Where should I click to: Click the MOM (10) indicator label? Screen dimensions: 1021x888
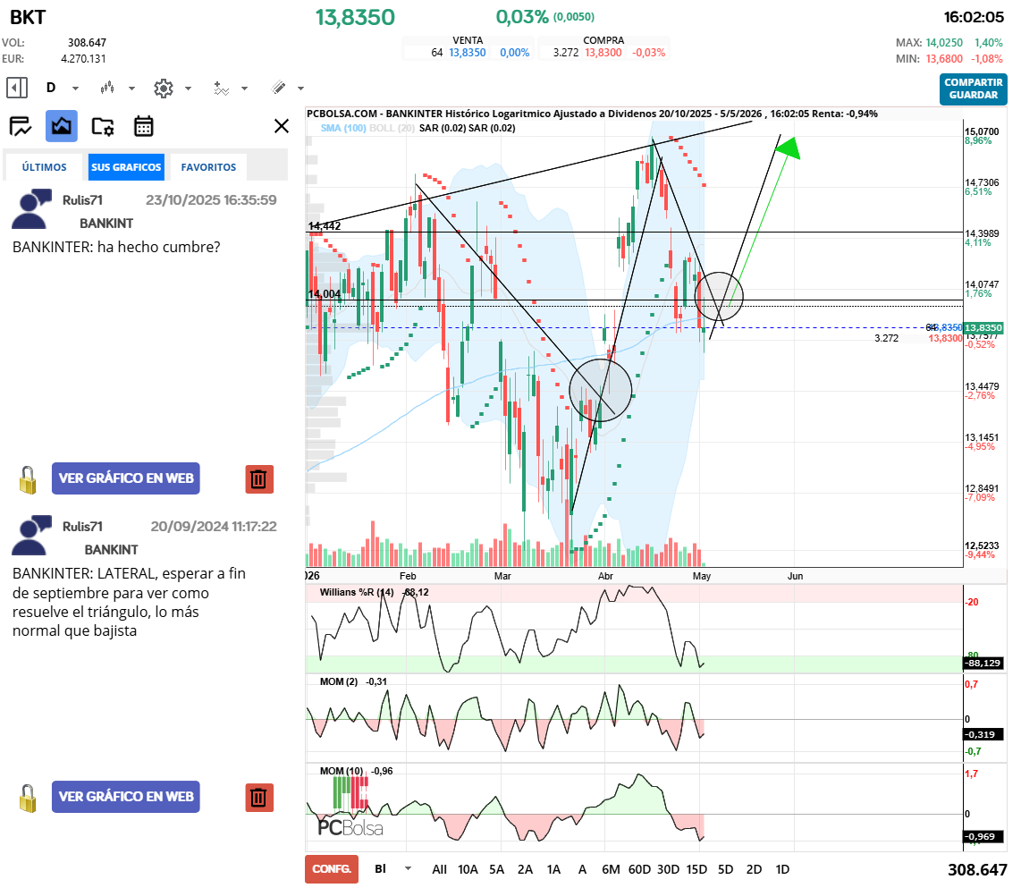[x=342, y=771]
